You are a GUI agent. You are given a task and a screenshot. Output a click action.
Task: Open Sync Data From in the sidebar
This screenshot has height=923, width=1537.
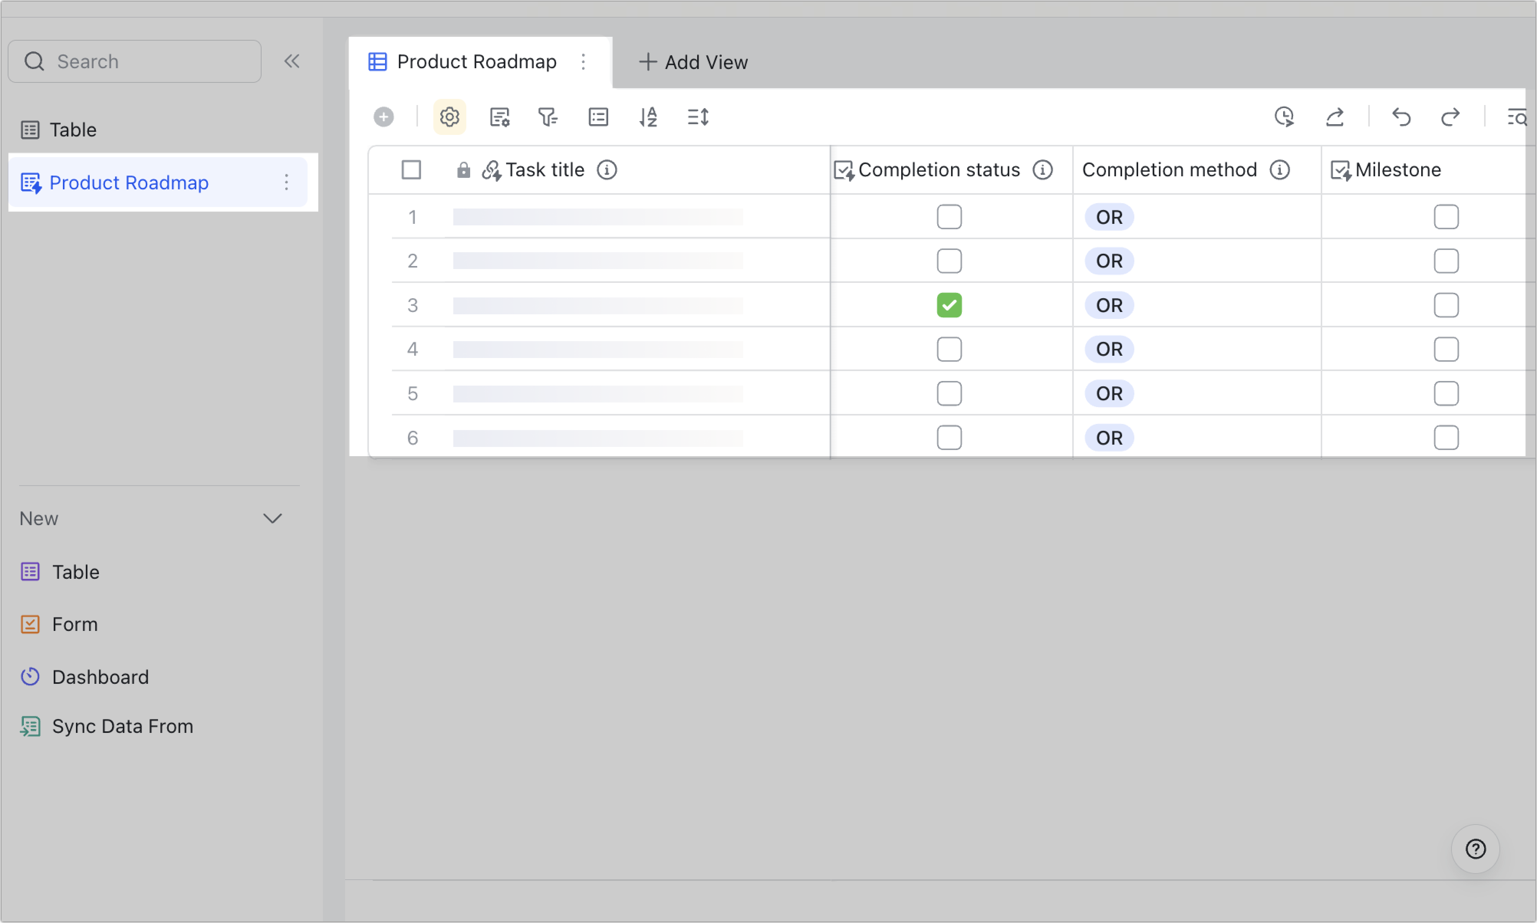(x=122, y=726)
